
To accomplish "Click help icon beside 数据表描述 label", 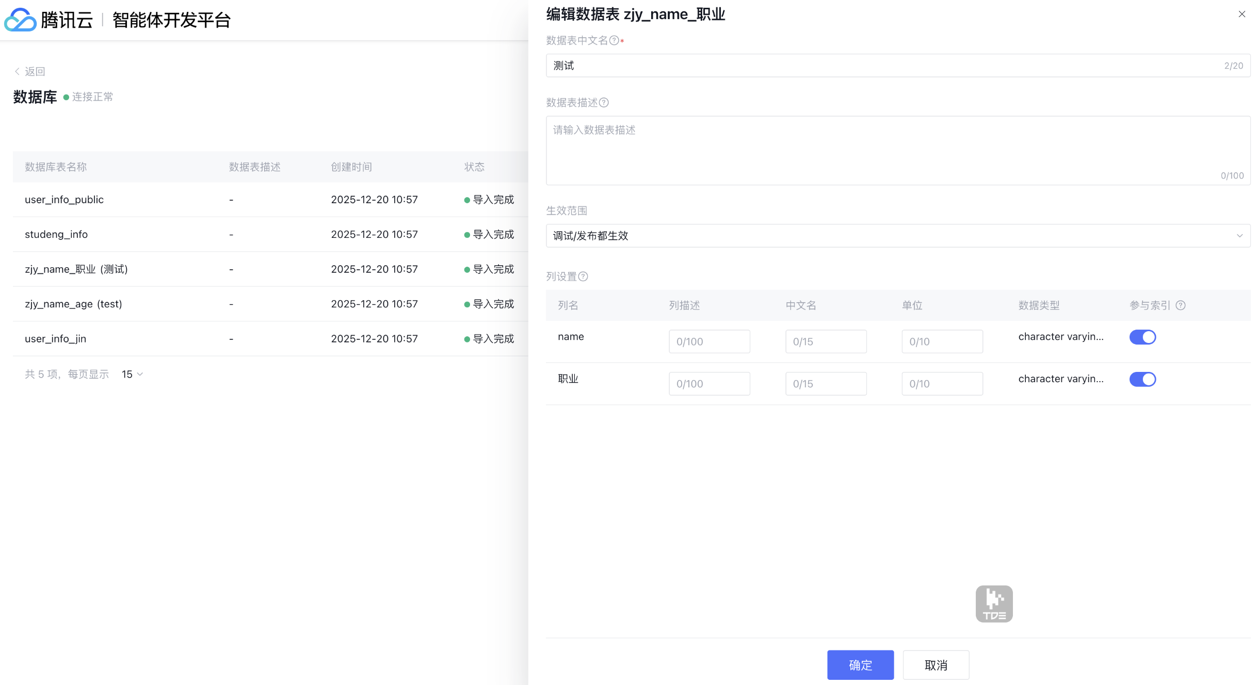I will pyautogui.click(x=604, y=103).
